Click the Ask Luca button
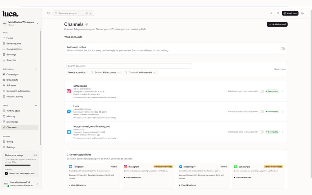The image size is (312, 195). [290, 13]
